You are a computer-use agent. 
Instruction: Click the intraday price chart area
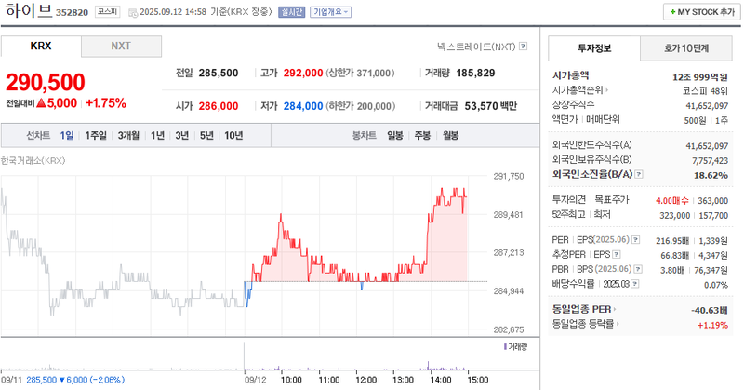point(245,256)
